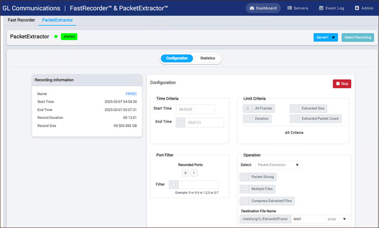
Task: Open the Admin nav item
Action: point(364,8)
